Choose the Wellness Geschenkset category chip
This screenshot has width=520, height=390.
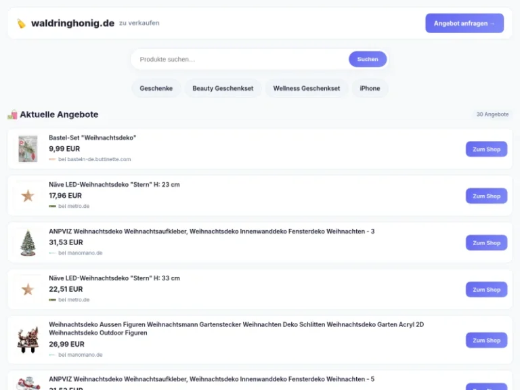307,88
